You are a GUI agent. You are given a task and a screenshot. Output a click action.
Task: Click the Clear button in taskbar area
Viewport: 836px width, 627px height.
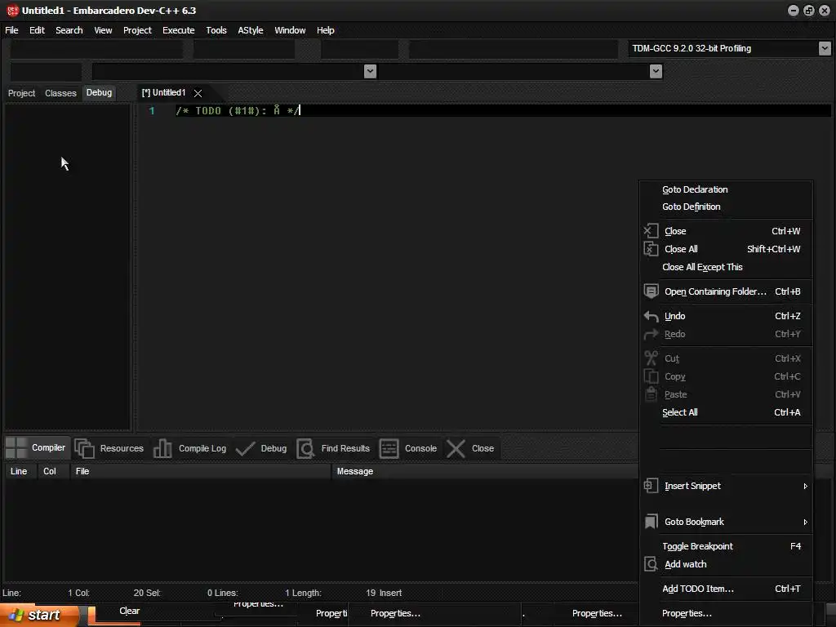129,611
